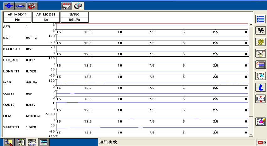
Task: Select the O2S12 parameter label
Action: pos(9,105)
